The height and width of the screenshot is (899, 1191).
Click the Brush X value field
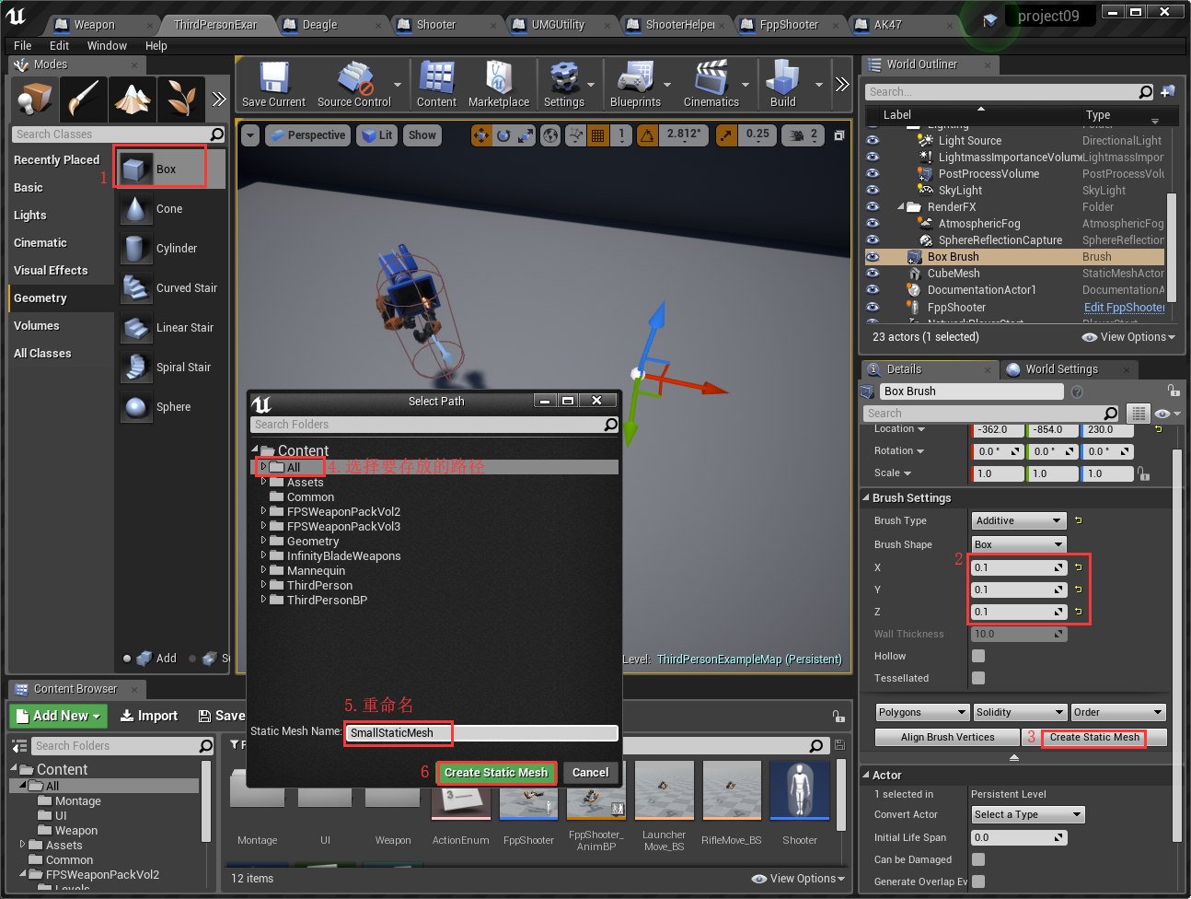(1019, 567)
